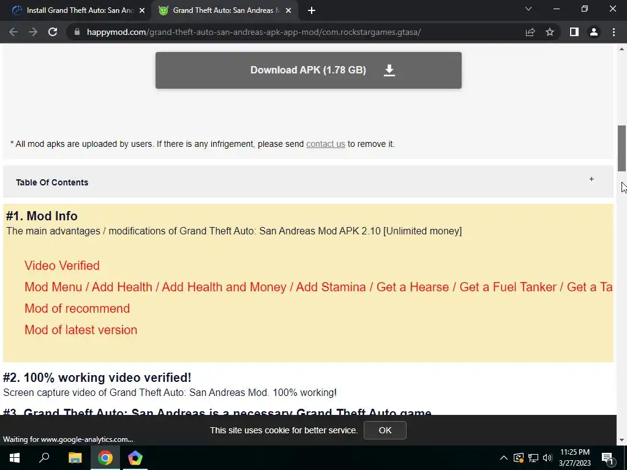
Task: Click the page vertical scrollbar thumb
Action: (622, 148)
